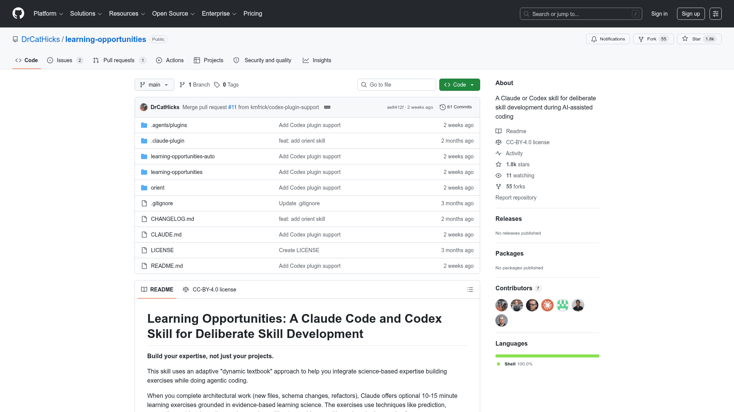The width and height of the screenshot is (734, 412).
Task: Open the learning-opportunities repository link
Action: point(106,39)
